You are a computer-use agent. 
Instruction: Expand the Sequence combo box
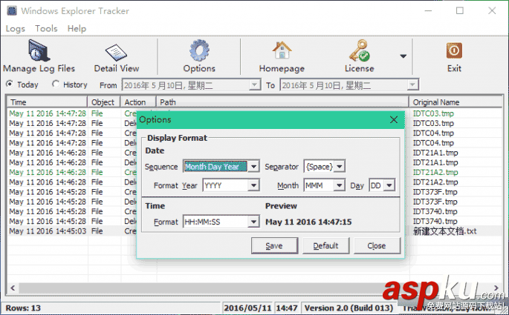253,167
